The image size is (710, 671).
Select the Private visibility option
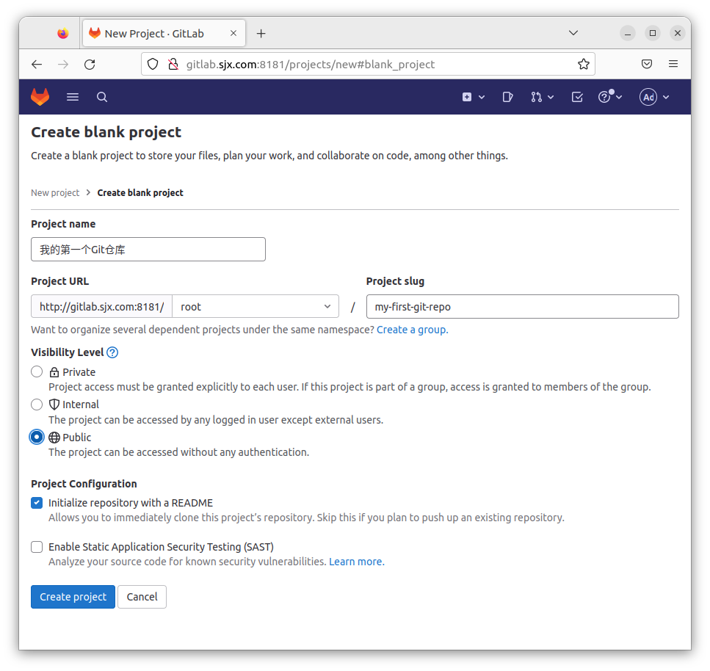click(37, 372)
